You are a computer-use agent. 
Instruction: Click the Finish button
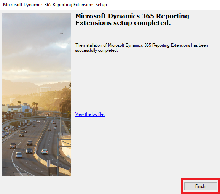pyautogui.click(x=200, y=186)
